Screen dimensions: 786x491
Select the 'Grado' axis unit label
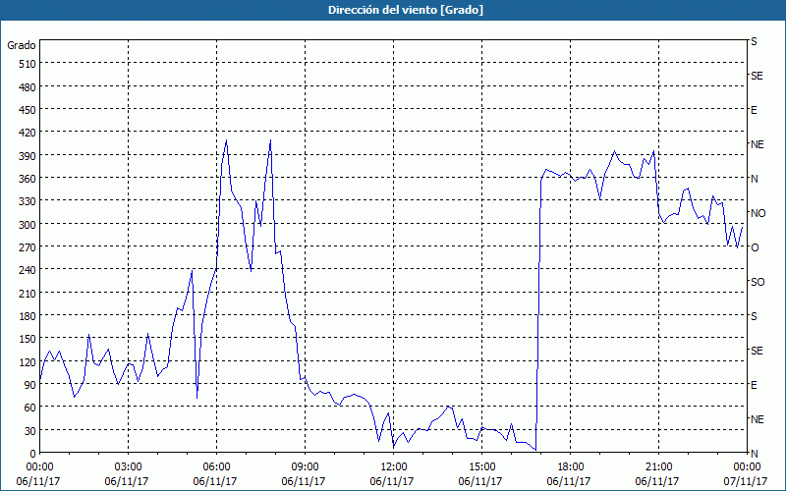click(22, 45)
